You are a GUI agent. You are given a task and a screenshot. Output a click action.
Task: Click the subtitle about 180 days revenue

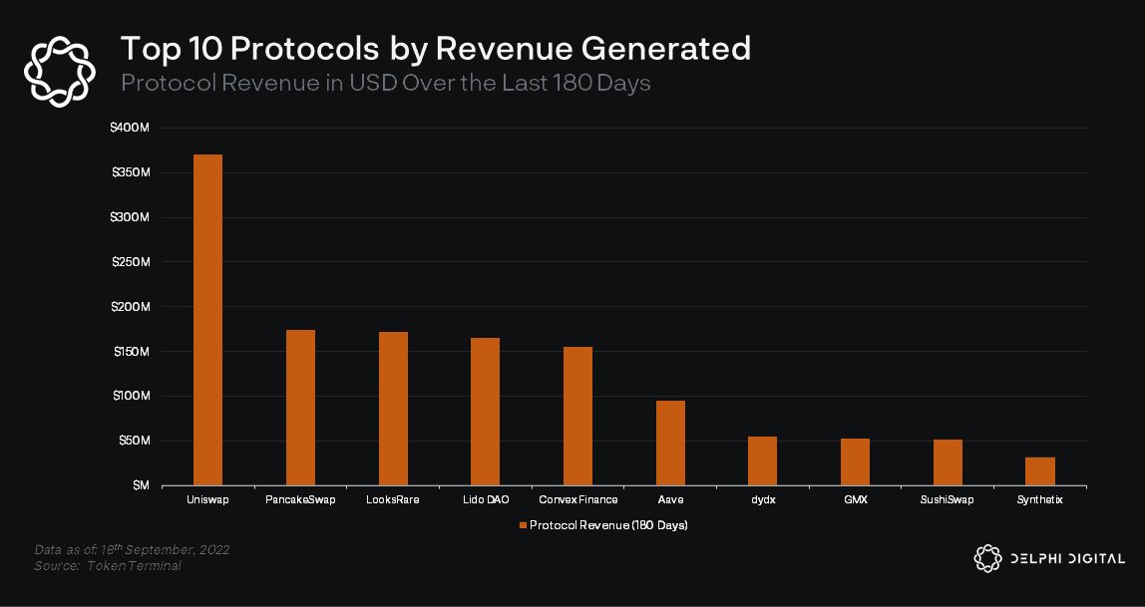pos(387,84)
